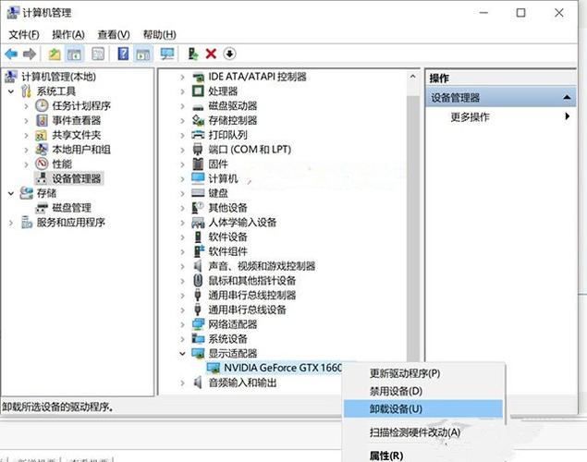Expand the 处理器 category
Image resolution: width=587 pixels, height=462 pixels.
coord(183,91)
